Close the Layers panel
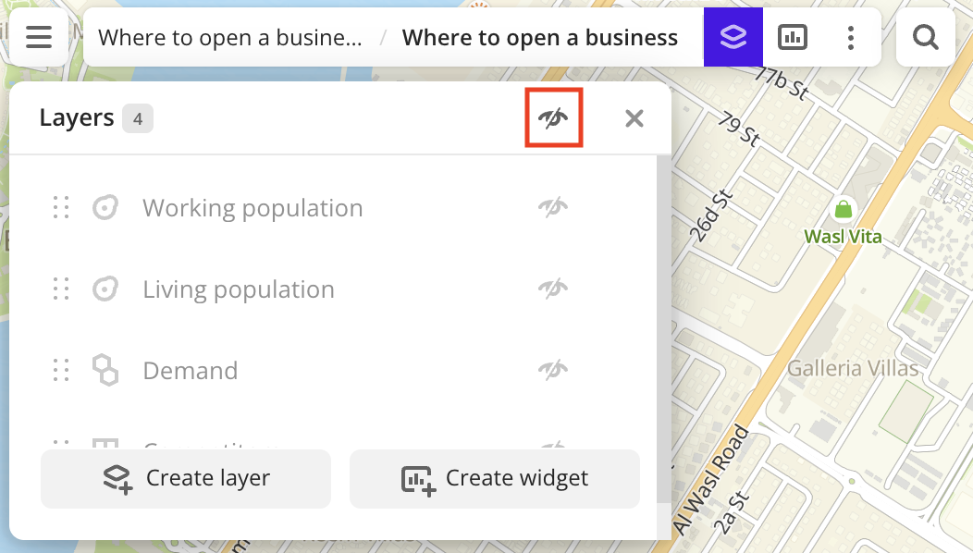Viewport: 973px width, 553px height. (634, 118)
